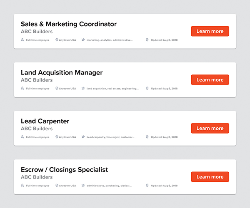Click the location pin icon in Escrow card
Screen dimensions: 250x208
coord(57,186)
